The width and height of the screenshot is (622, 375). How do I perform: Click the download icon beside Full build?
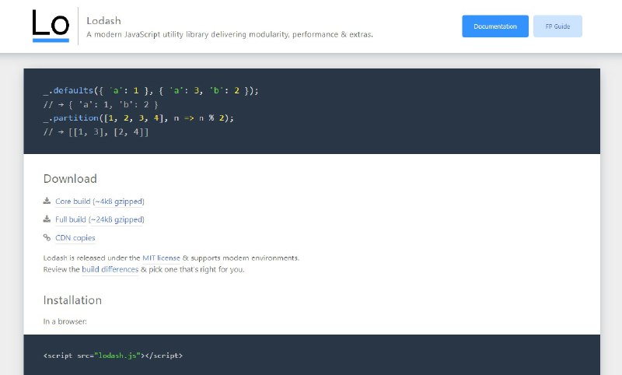click(x=47, y=219)
